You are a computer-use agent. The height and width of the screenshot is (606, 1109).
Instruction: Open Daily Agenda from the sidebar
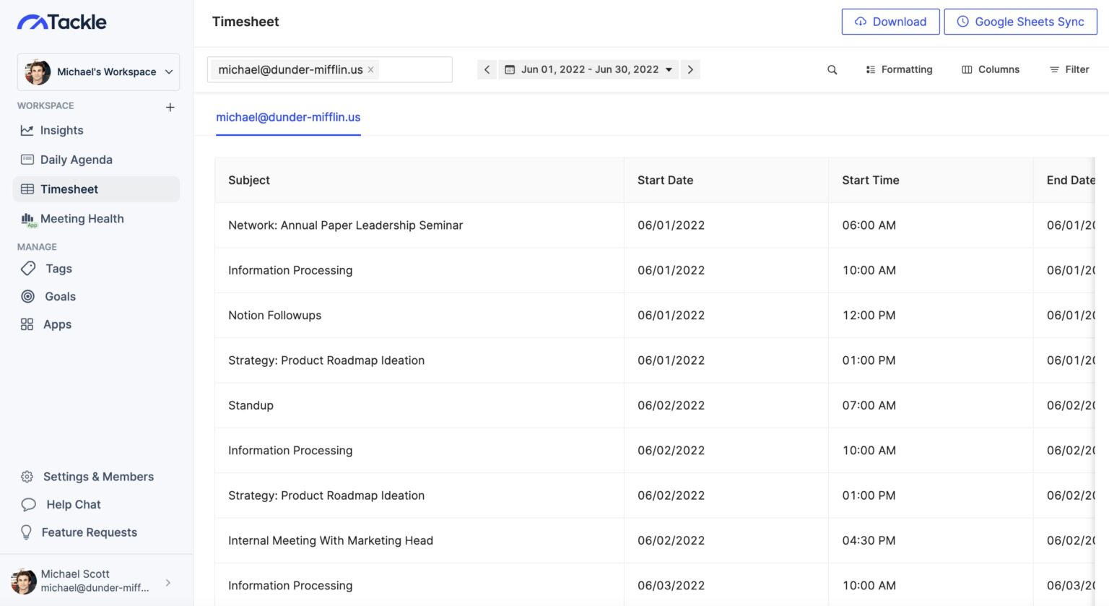(66, 160)
